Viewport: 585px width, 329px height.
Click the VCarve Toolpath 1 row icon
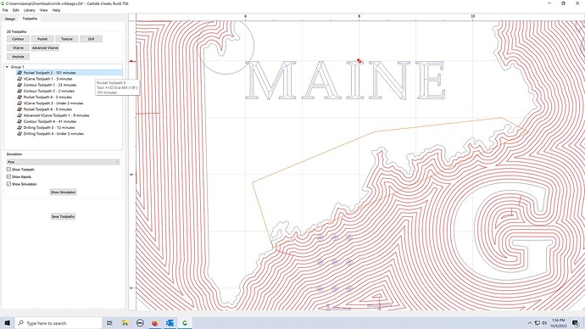click(19, 79)
